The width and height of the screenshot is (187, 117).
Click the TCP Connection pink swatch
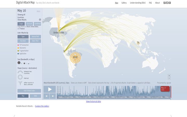[x=18, y=45]
